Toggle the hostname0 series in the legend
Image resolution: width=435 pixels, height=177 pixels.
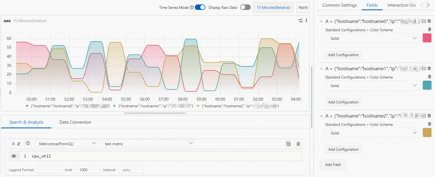click(68, 106)
